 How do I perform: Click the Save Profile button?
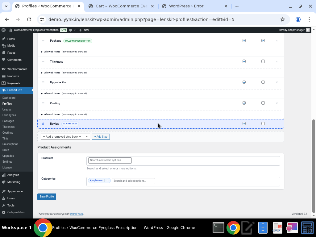tap(47, 197)
